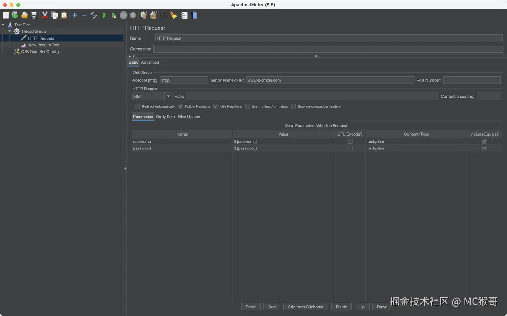Click the Up button
Image resolution: width=507 pixels, height=316 pixels.
click(x=362, y=307)
